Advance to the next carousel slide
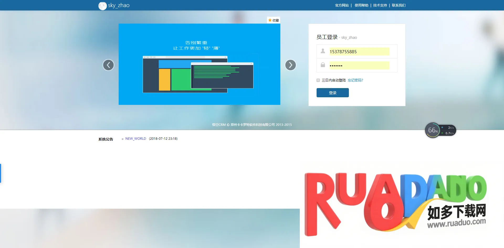The height and width of the screenshot is (248, 504). [x=290, y=65]
